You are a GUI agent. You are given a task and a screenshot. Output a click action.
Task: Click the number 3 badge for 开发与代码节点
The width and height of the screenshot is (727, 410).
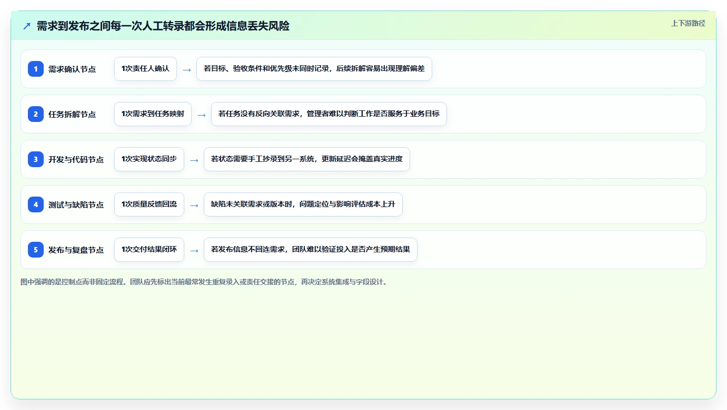[x=36, y=159]
